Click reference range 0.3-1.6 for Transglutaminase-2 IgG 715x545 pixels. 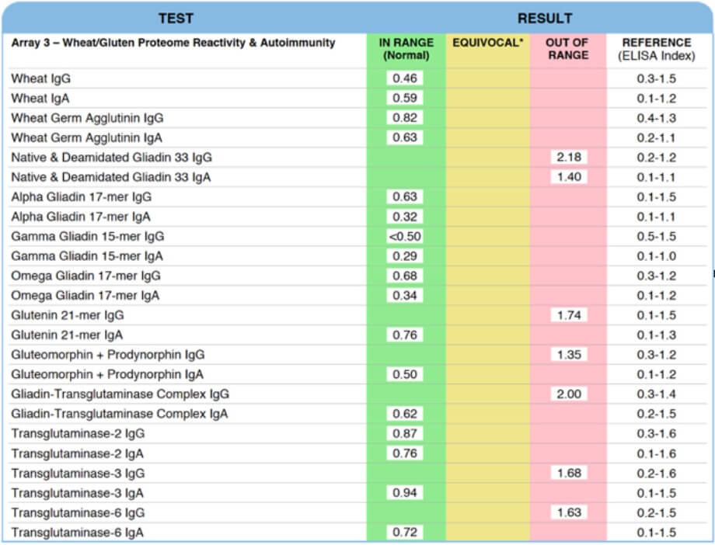point(657,433)
